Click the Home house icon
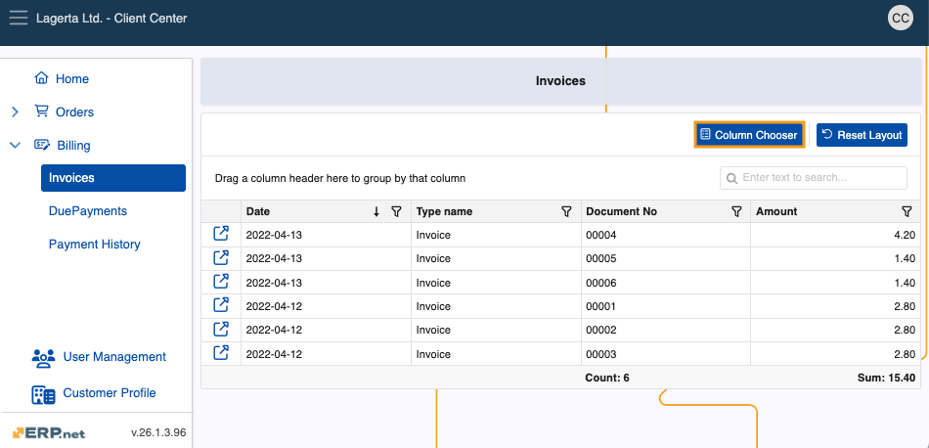 (41, 78)
